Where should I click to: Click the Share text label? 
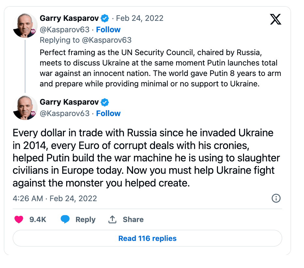pyautogui.click(x=133, y=219)
